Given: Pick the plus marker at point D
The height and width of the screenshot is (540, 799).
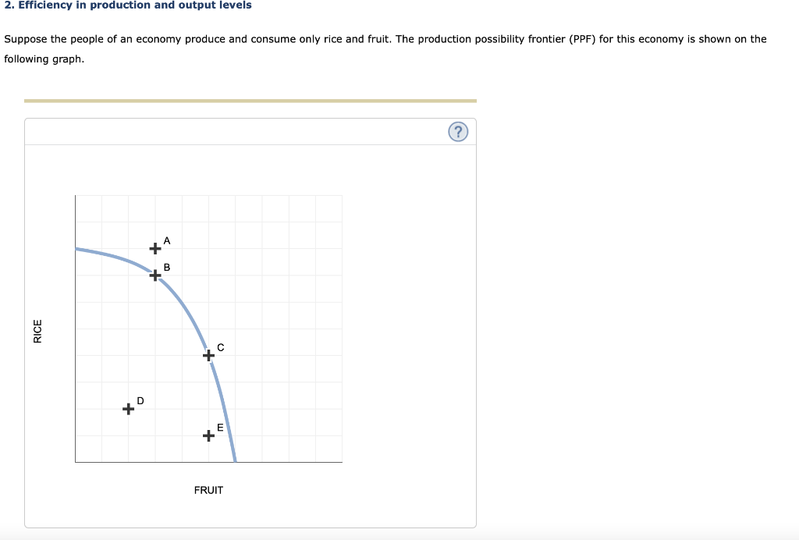Looking at the screenshot, I should point(129,409).
